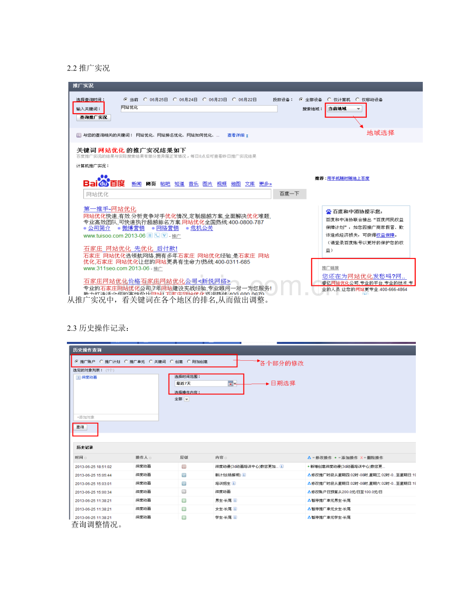Click the level icon in the 15:03:01 row
The width and height of the screenshot is (456, 591).
coord(184,483)
